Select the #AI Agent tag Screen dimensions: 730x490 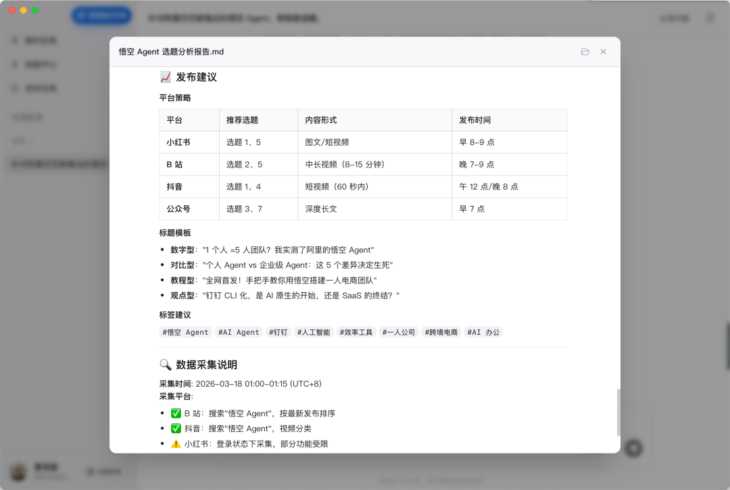[x=239, y=332]
